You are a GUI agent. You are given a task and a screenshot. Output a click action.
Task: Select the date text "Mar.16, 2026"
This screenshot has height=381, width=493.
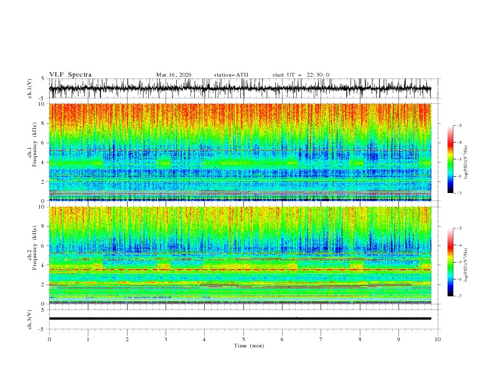click(174, 75)
